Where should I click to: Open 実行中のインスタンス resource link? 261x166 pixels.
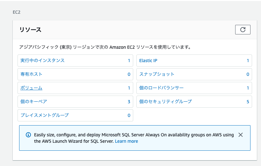click(x=42, y=61)
